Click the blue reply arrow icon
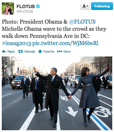 tap(4, 51)
